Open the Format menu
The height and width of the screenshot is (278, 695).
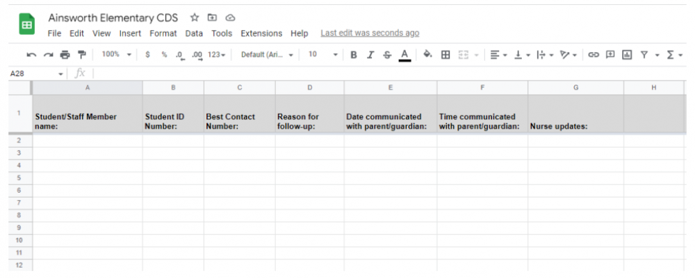tap(163, 33)
